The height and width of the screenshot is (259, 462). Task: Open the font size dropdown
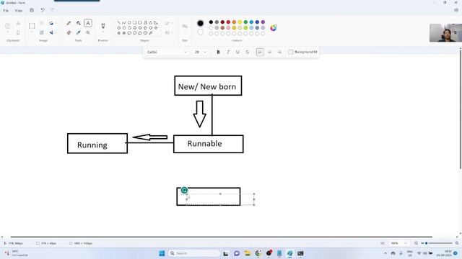[200, 52]
